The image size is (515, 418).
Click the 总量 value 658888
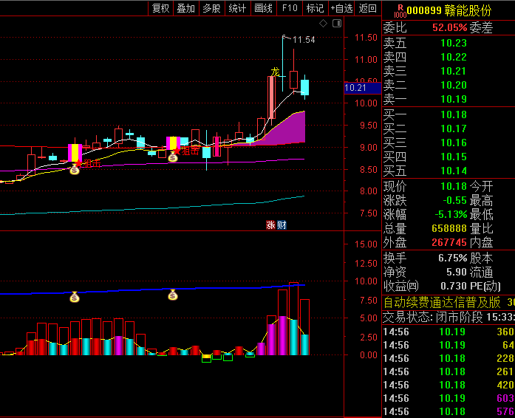(x=449, y=228)
